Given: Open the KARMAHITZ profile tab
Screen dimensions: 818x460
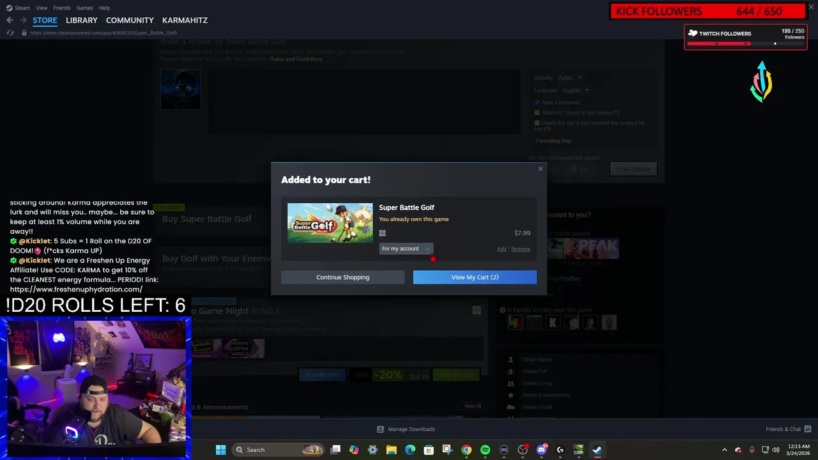Looking at the screenshot, I should pos(185,20).
